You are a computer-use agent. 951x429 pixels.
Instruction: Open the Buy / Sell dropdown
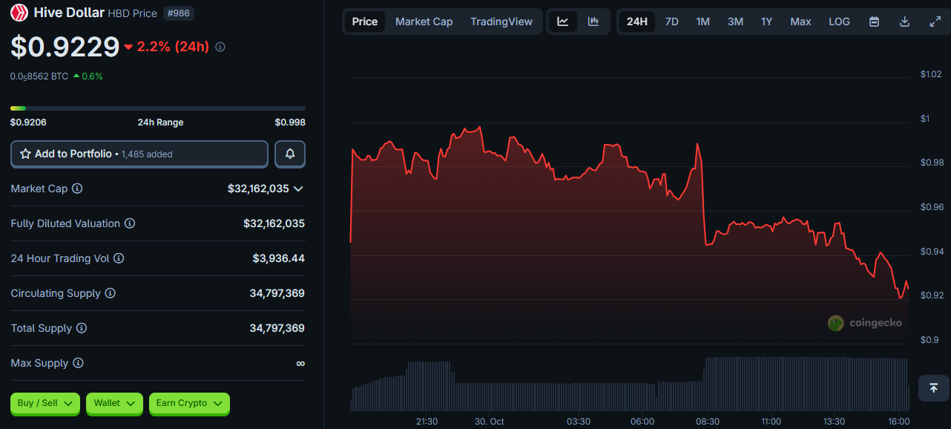[45, 403]
